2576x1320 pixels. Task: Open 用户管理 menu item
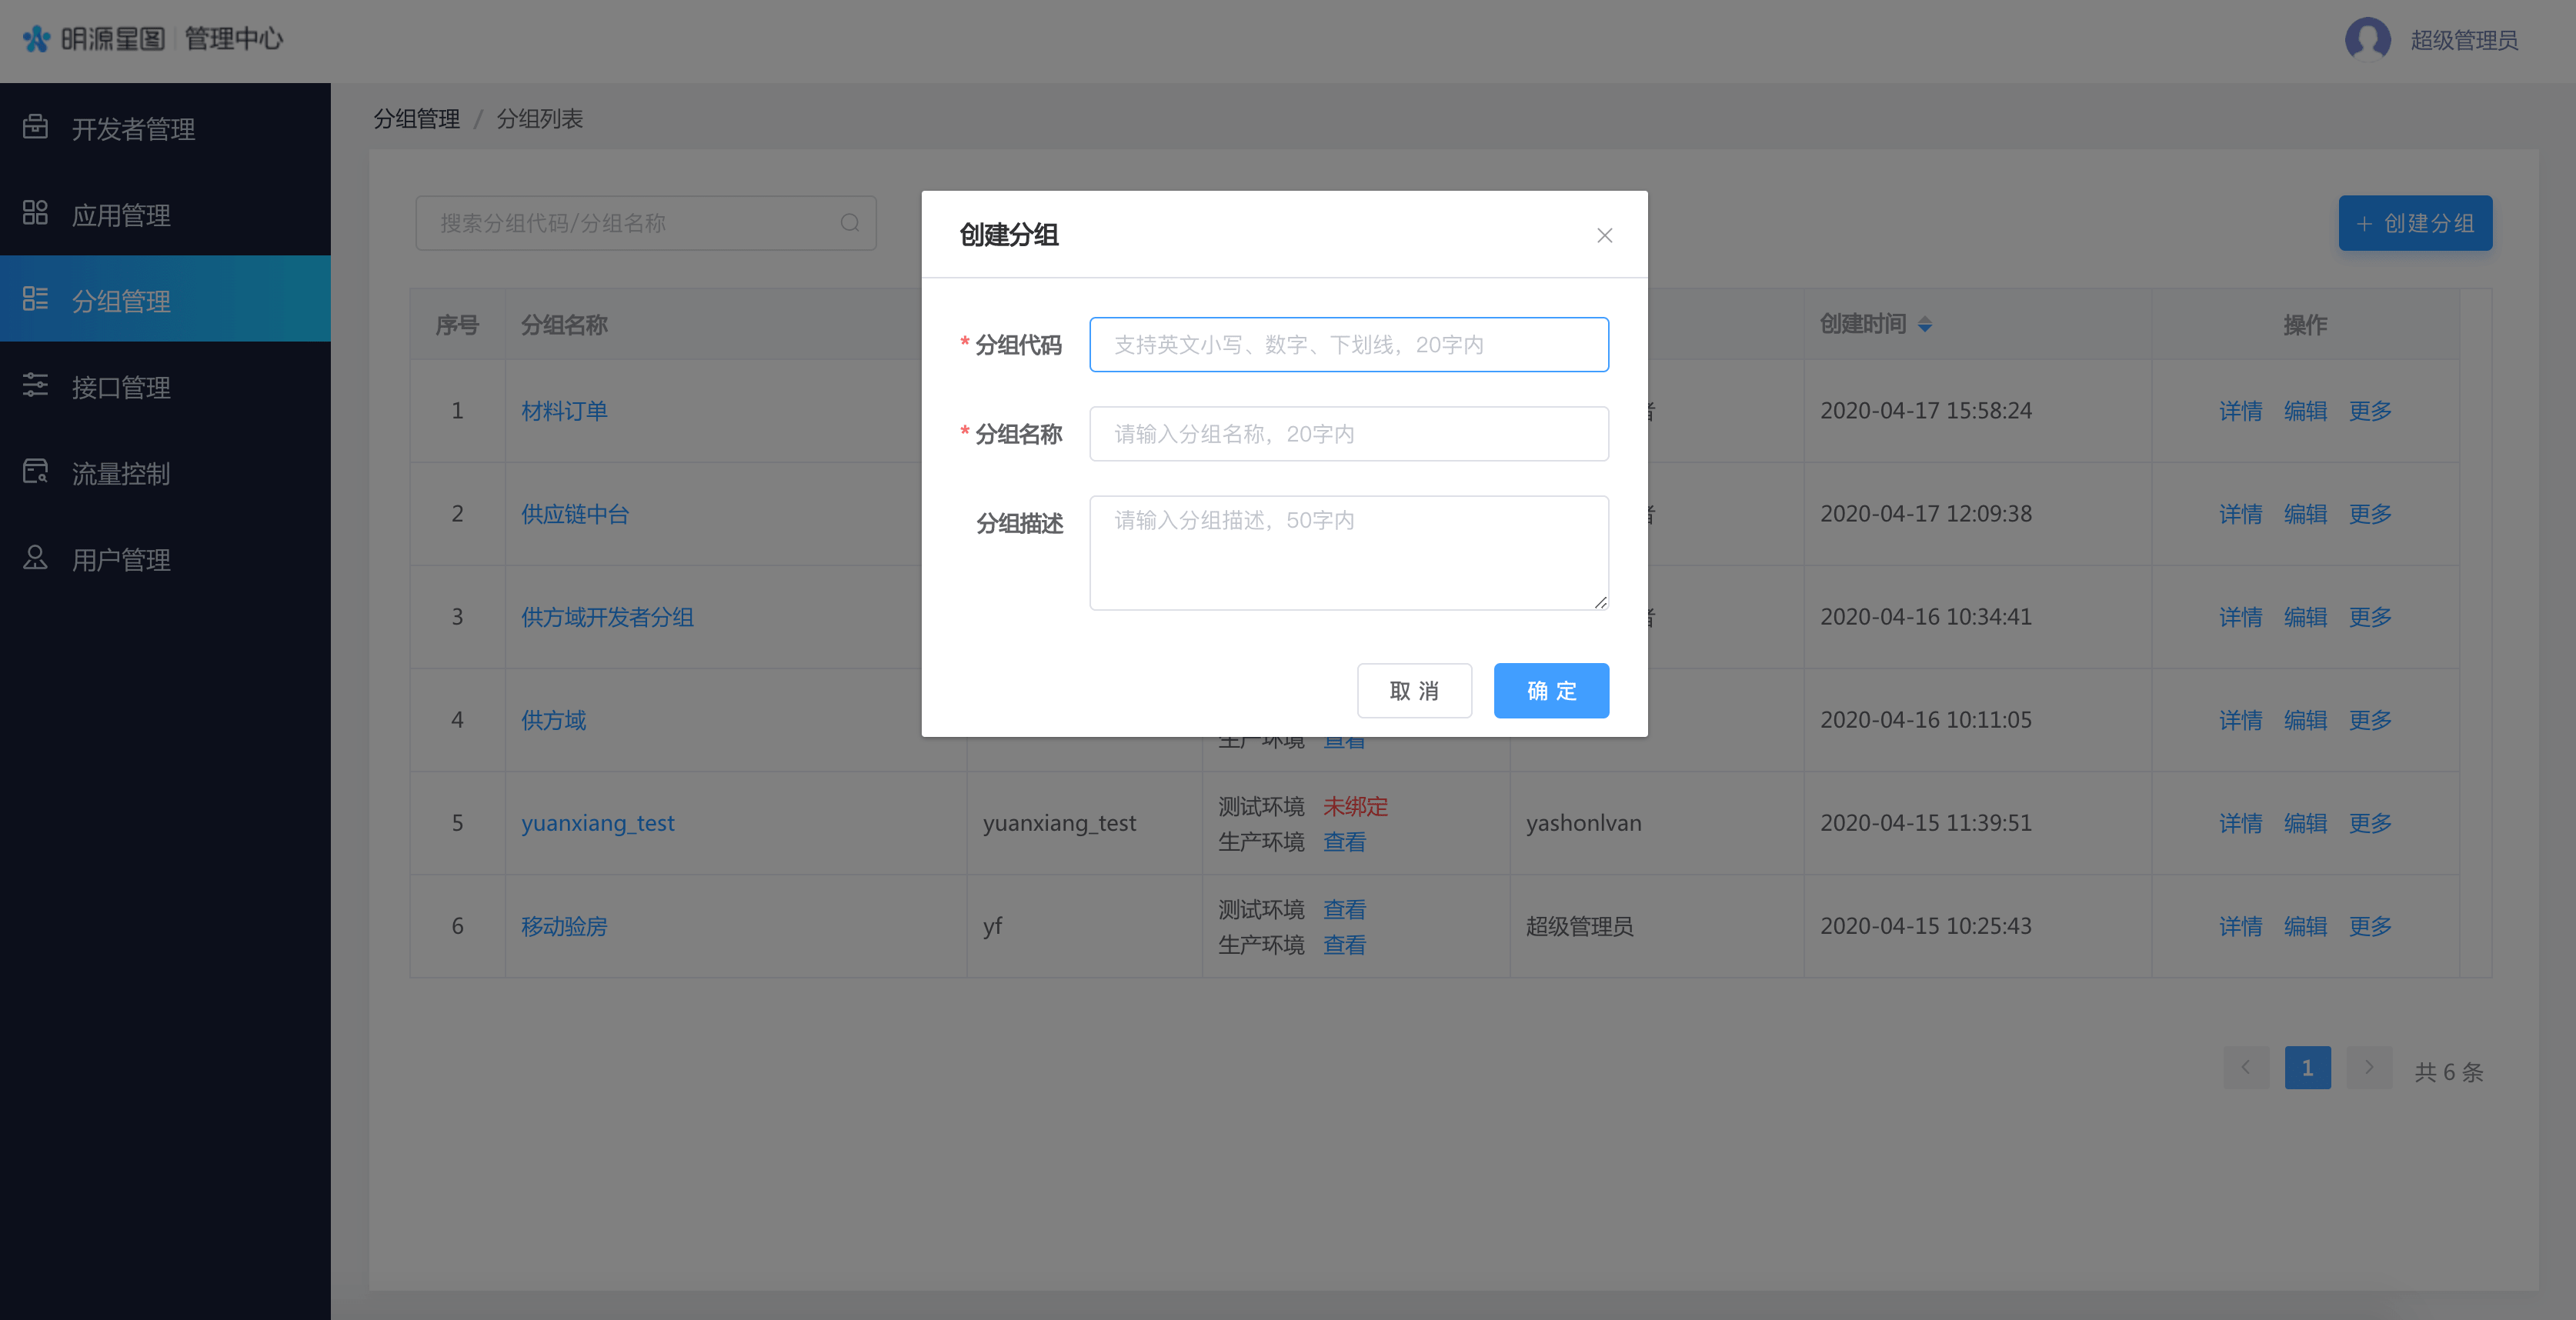click(x=121, y=560)
